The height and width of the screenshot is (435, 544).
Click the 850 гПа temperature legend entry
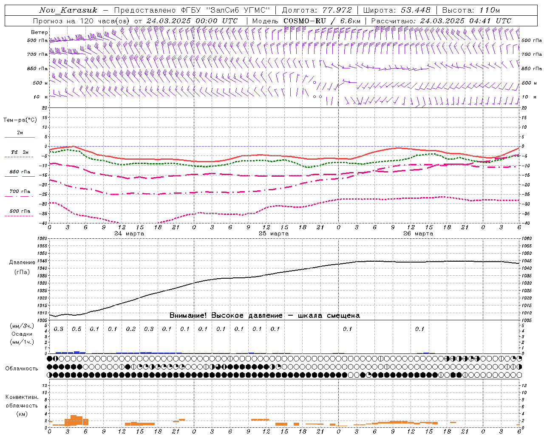tap(20, 174)
